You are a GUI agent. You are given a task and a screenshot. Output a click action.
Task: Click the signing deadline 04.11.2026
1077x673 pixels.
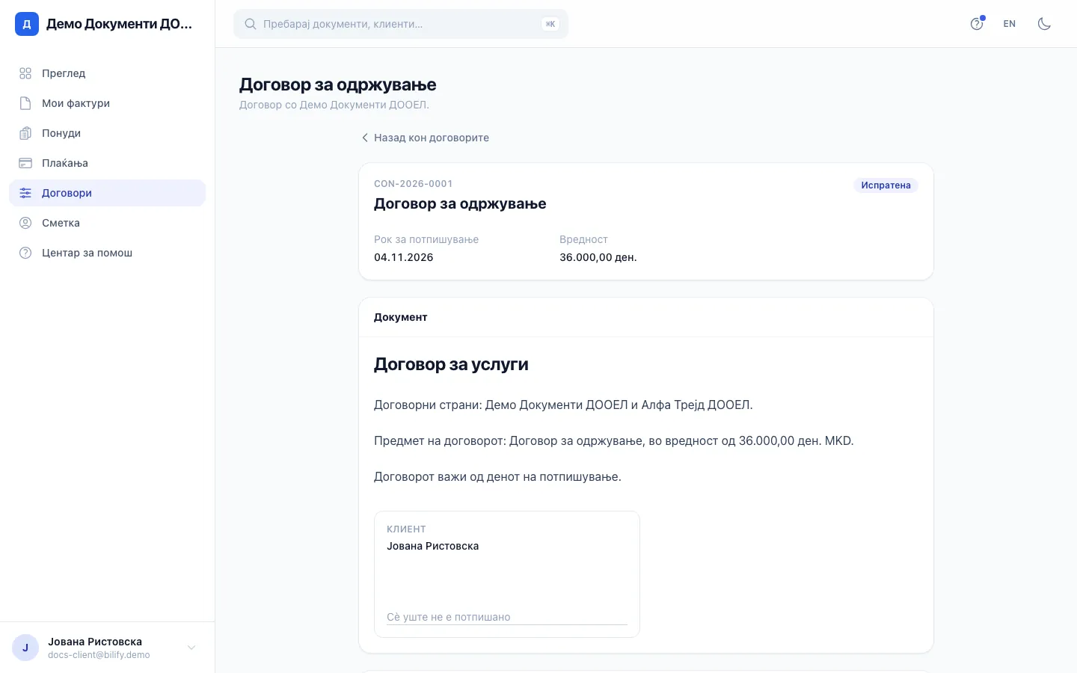click(x=404, y=257)
